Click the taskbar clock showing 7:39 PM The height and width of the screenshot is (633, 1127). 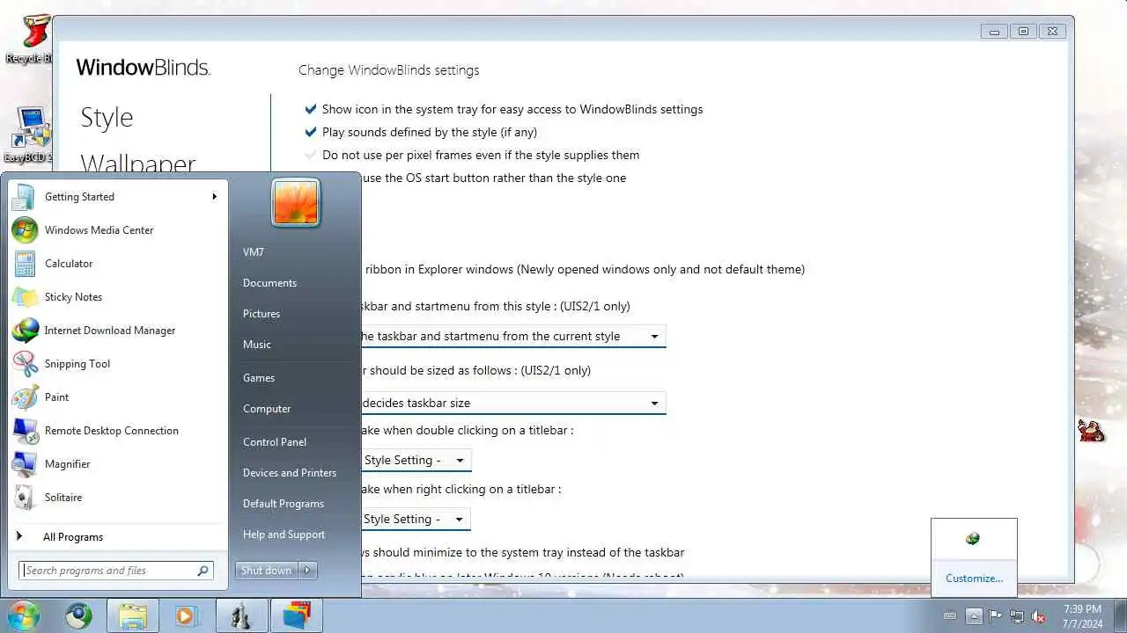pyautogui.click(x=1082, y=615)
